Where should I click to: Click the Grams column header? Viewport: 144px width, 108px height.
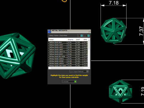coord(71,40)
